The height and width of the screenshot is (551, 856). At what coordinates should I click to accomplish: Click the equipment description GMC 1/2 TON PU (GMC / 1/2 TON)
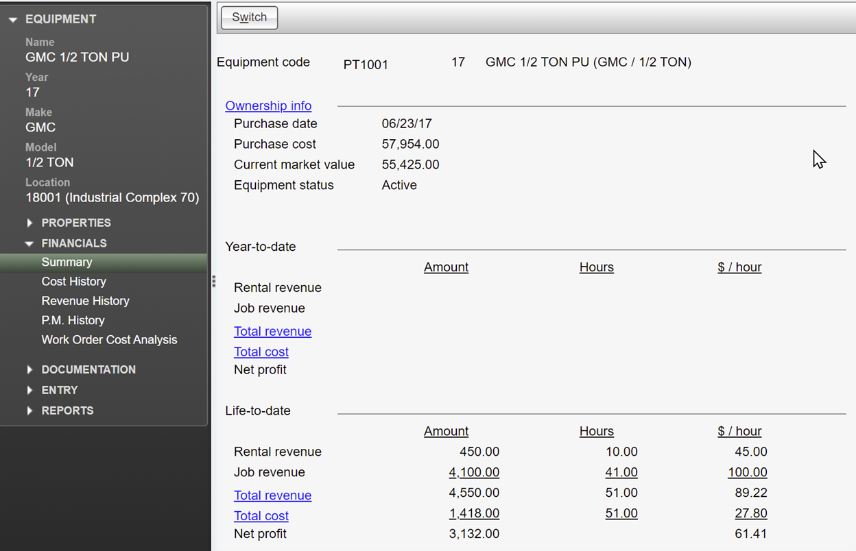coord(588,62)
